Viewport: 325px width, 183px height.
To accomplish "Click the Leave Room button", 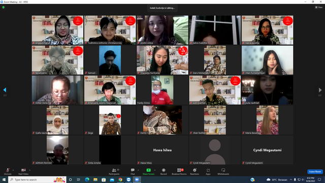I will point(315,172).
